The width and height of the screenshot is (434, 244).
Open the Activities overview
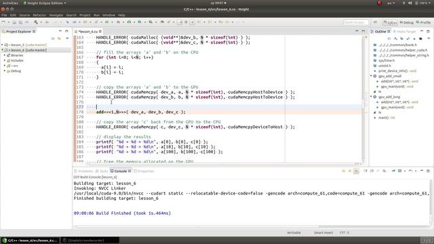click(x=10, y=3)
